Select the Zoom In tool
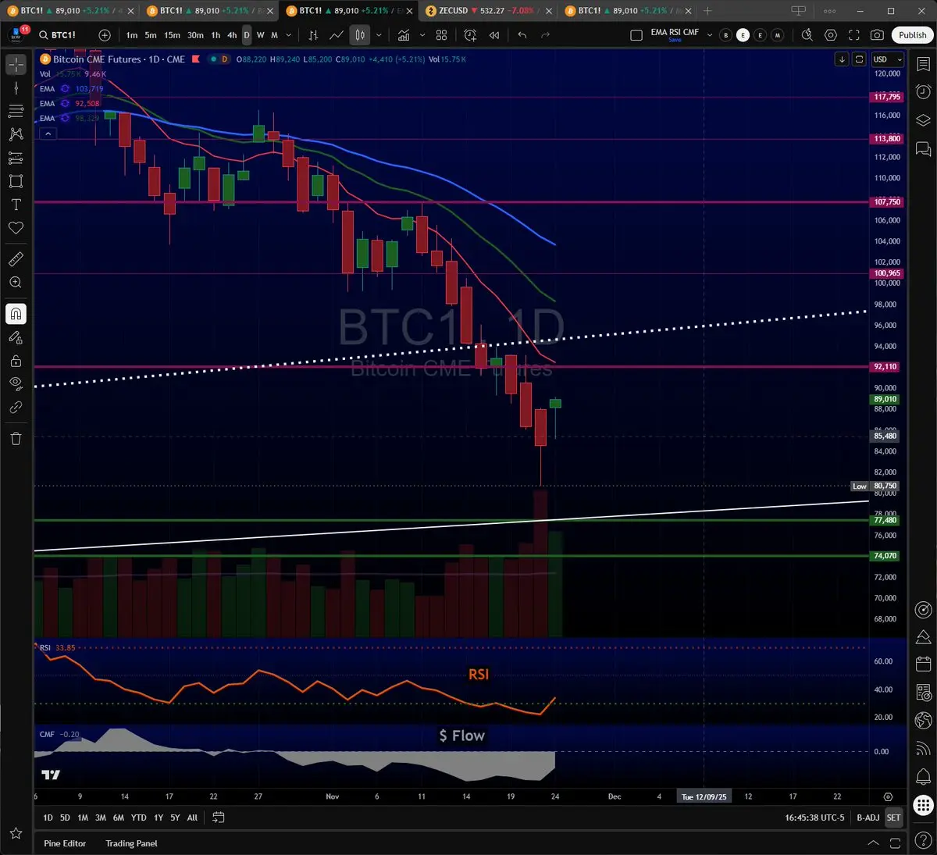The width and height of the screenshot is (937, 855). pyautogui.click(x=16, y=283)
